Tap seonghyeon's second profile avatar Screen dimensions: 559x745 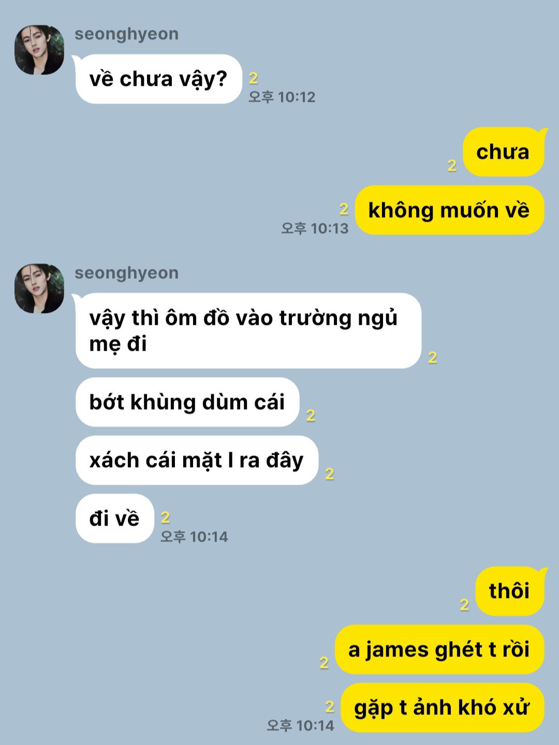39,289
